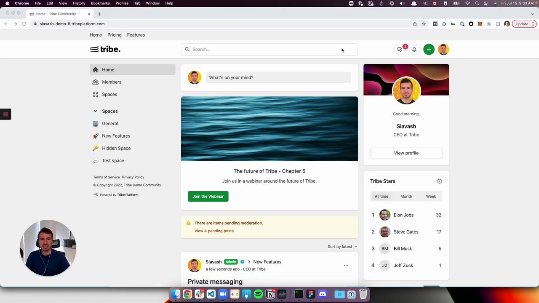
Task: Open Privacy Policy link
Action: coord(133,177)
